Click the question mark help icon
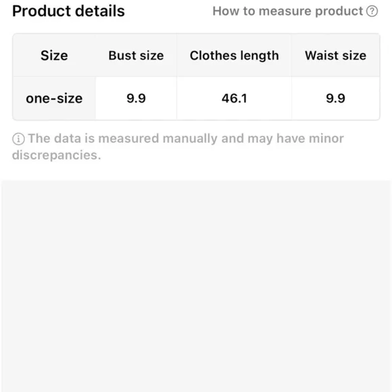 (372, 11)
